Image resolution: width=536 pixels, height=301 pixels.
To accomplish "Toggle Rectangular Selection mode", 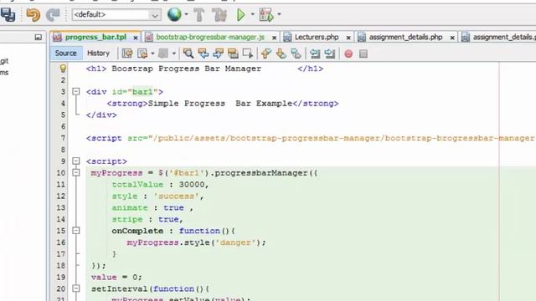I will coord(248,54).
